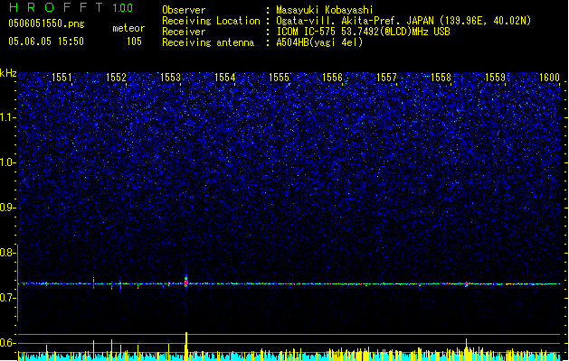Click the 0.7 kHz axis label
Viewport: 569px width, 361px height.
pyautogui.click(x=8, y=298)
